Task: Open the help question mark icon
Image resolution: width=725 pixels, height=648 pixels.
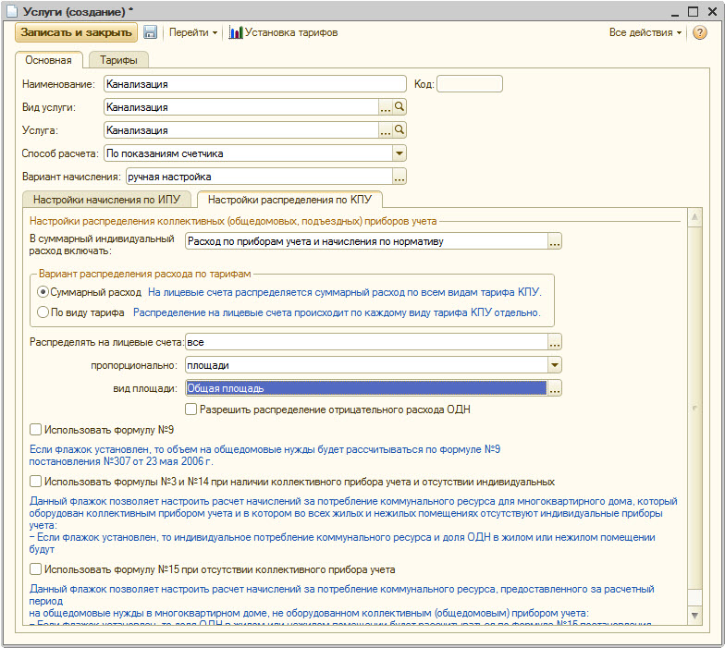Action: pos(700,32)
